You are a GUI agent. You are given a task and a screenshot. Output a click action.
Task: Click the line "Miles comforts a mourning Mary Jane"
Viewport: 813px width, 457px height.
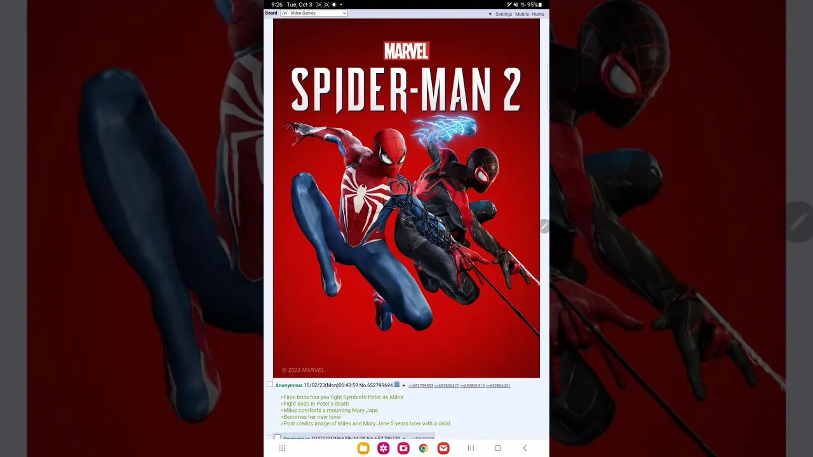pyautogui.click(x=329, y=411)
